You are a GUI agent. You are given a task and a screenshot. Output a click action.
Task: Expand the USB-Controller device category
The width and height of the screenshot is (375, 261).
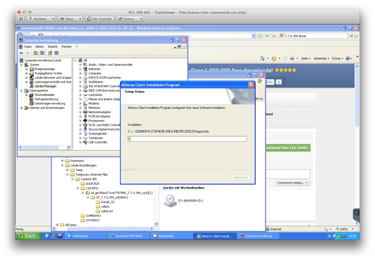(x=80, y=142)
